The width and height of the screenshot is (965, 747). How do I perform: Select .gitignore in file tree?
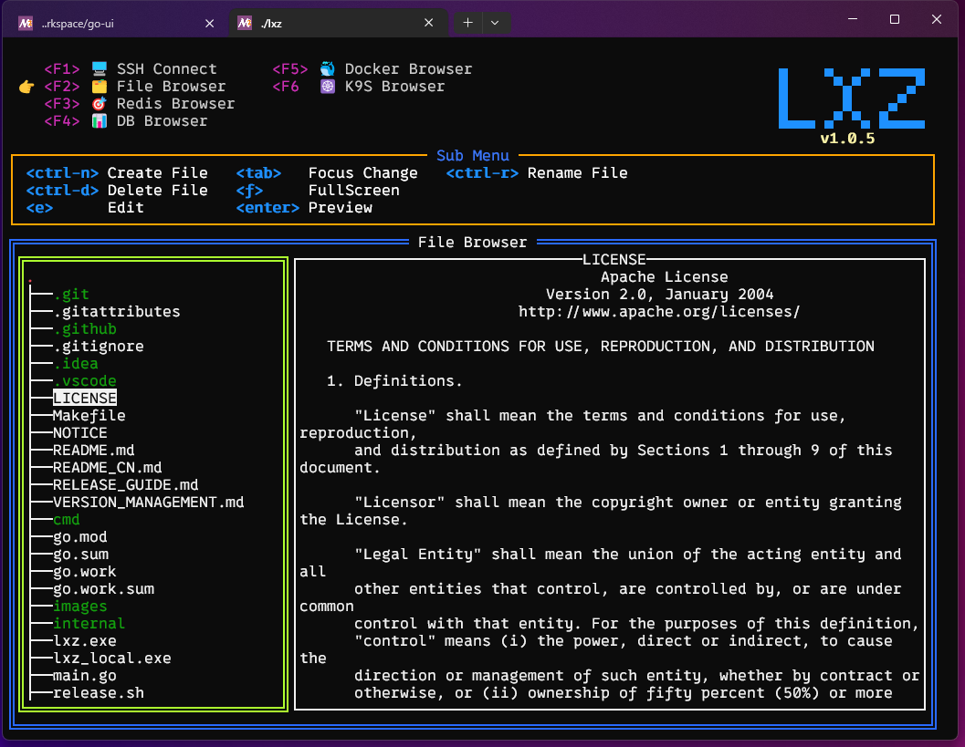(x=99, y=346)
